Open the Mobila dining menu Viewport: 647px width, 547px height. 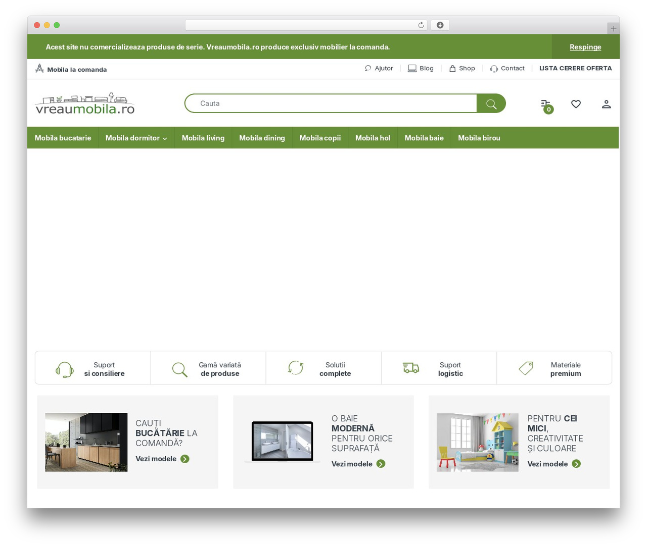coord(262,138)
